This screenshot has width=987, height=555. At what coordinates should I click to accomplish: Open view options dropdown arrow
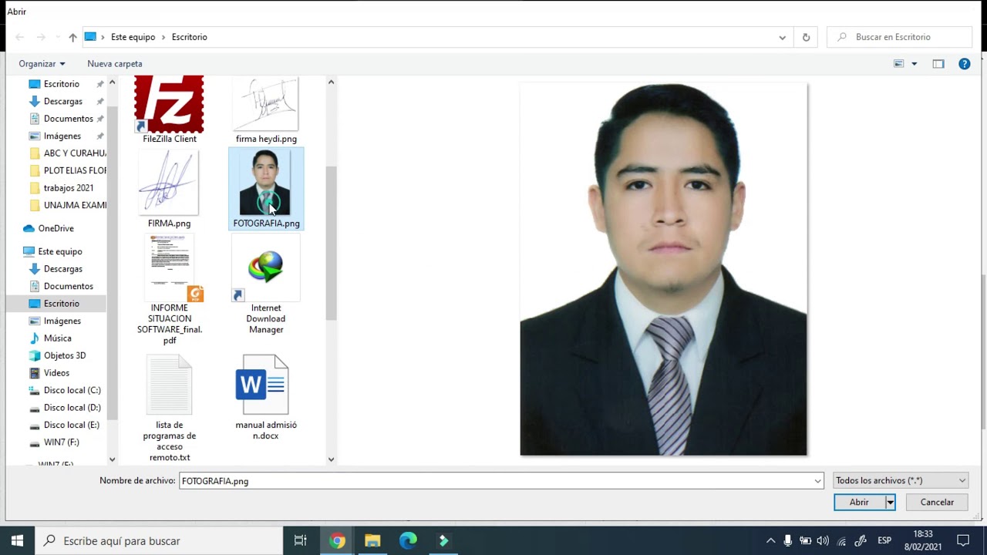tap(915, 64)
